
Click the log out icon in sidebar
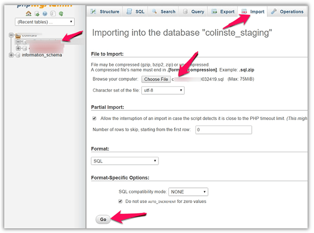click(x=37, y=13)
